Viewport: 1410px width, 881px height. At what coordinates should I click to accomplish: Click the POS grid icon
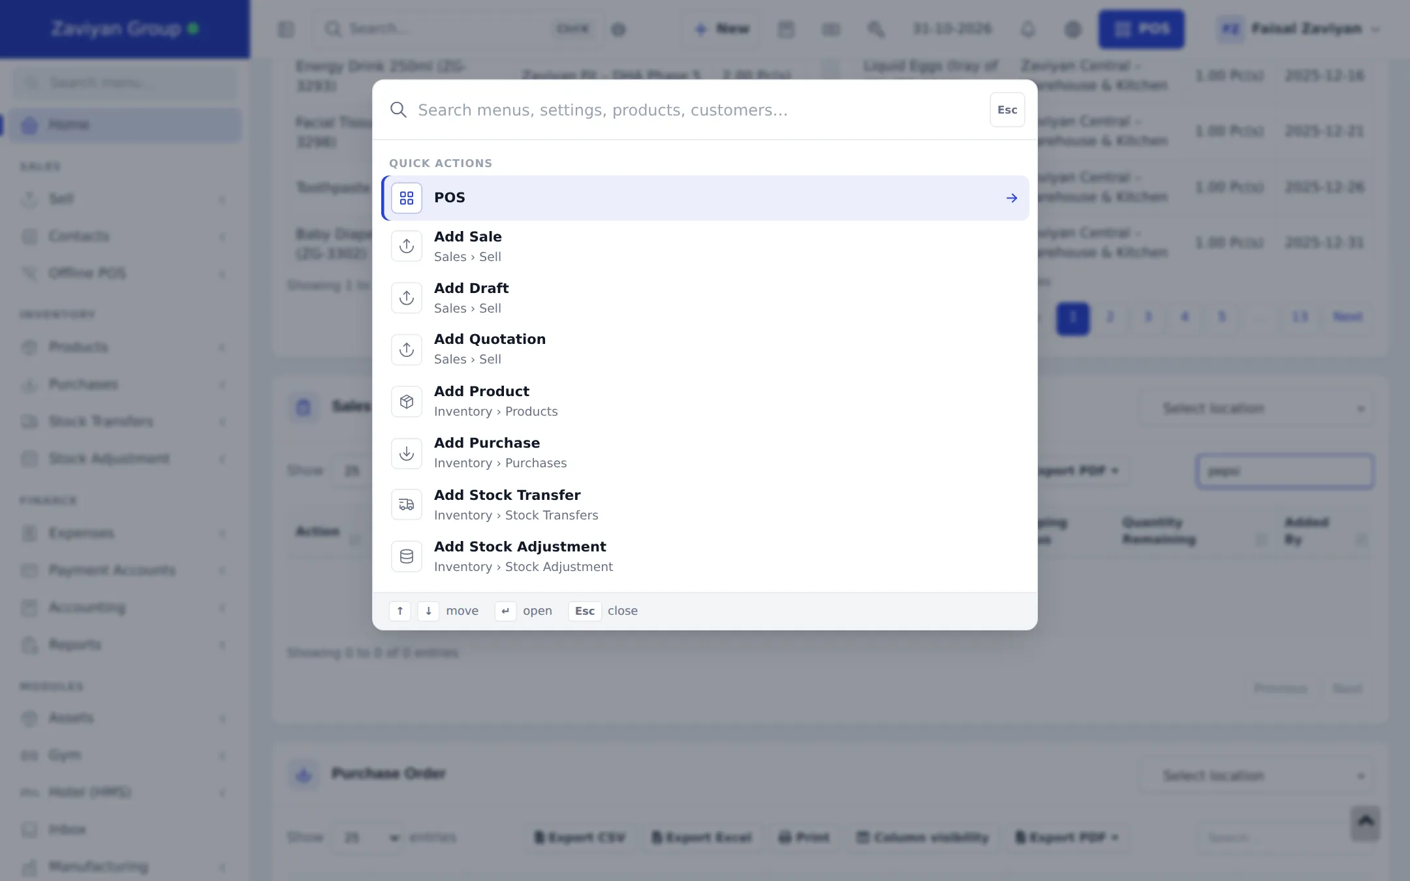coord(407,198)
